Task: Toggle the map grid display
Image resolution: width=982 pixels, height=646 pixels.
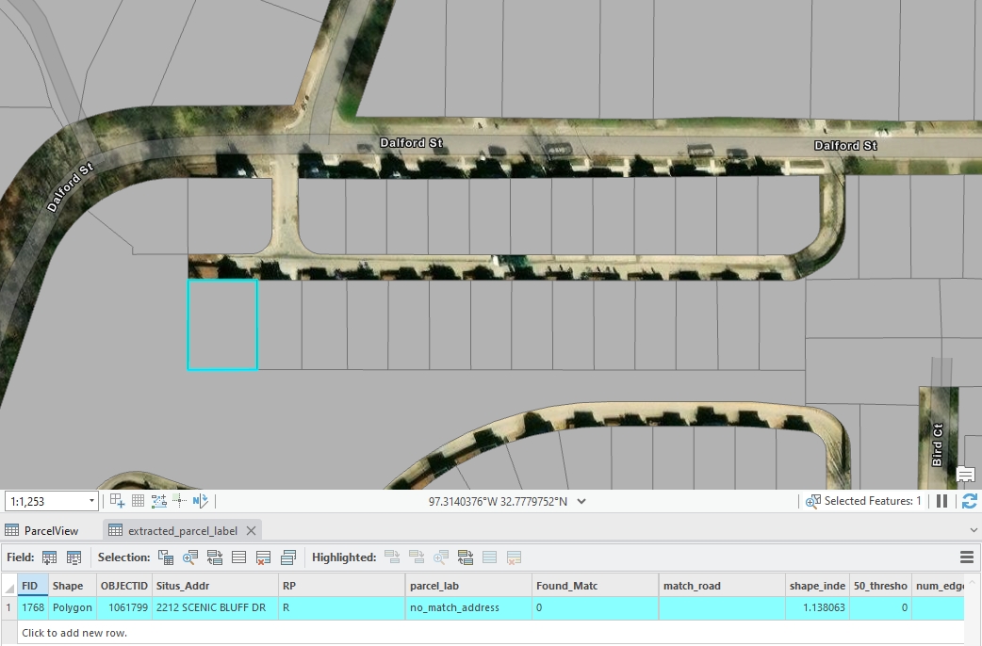Action: [x=138, y=501]
